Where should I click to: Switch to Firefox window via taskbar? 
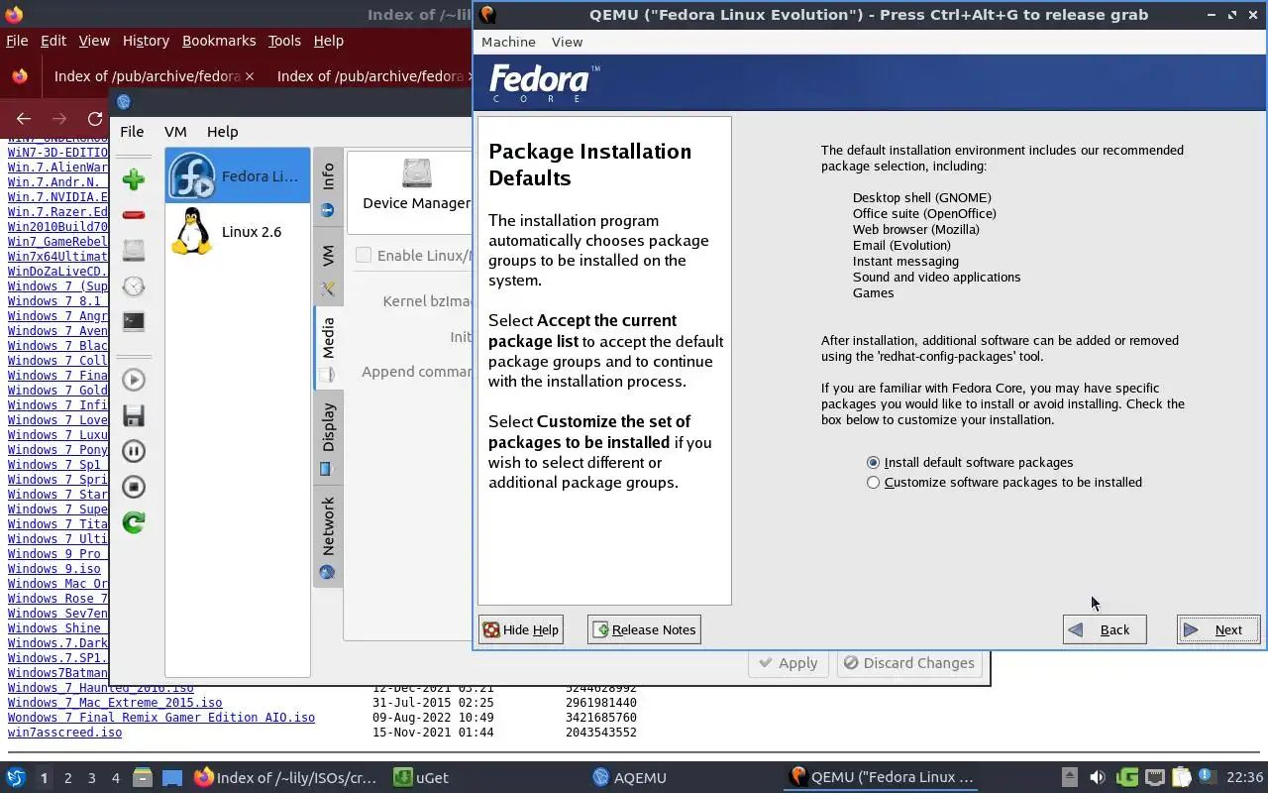coord(285,778)
